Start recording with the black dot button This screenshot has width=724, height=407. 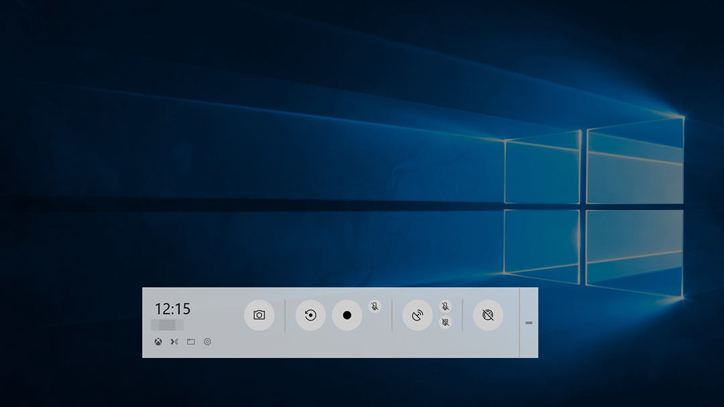pos(347,315)
